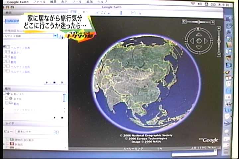Click into the search text input field
239x159 pixels.
pos(28,36)
